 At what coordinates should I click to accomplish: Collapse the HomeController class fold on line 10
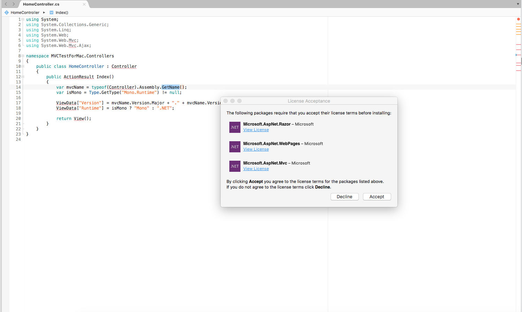click(23, 66)
